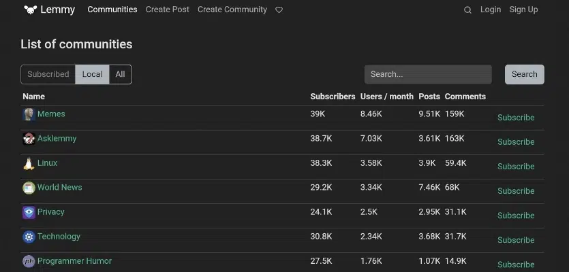Image resolution: width=569 pixels, height=272 pixels.
Task: Open the Communities nav item
Action: click(x=112, y=10)
